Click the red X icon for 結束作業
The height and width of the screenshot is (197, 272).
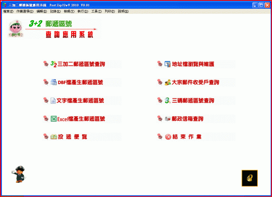[168, 137]
